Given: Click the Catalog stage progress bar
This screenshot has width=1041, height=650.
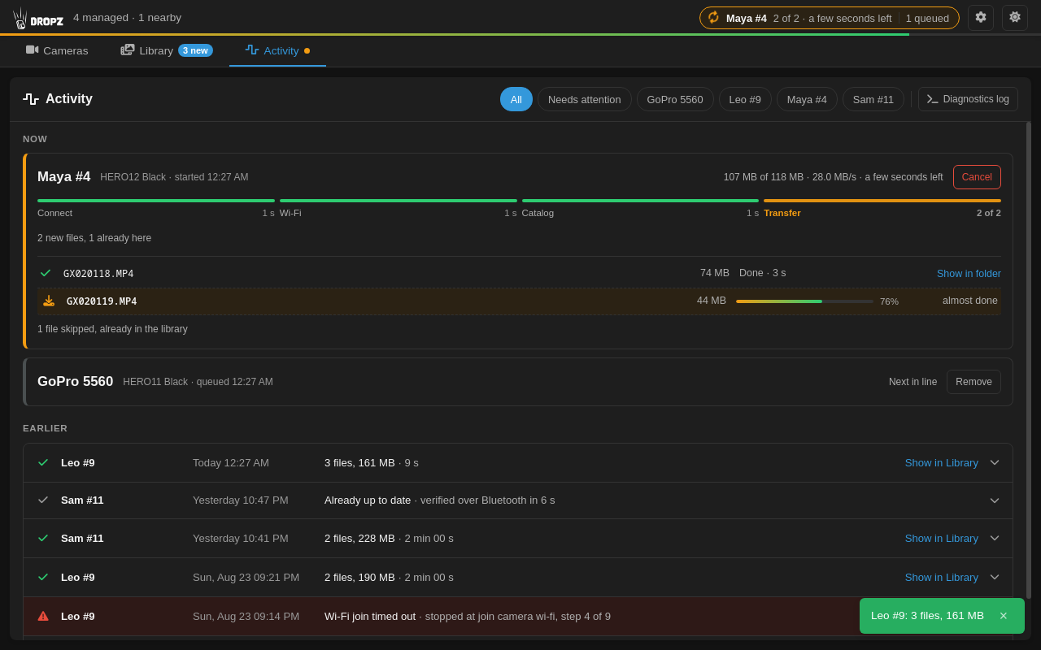Looking at the screenshot, I should point(640,201).
